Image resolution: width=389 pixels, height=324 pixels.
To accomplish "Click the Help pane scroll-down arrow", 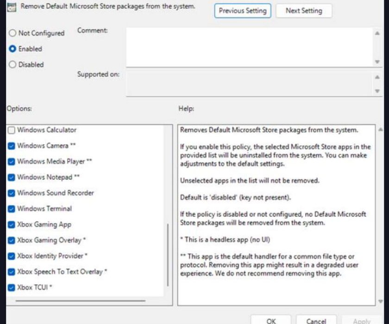I will 380,301.
